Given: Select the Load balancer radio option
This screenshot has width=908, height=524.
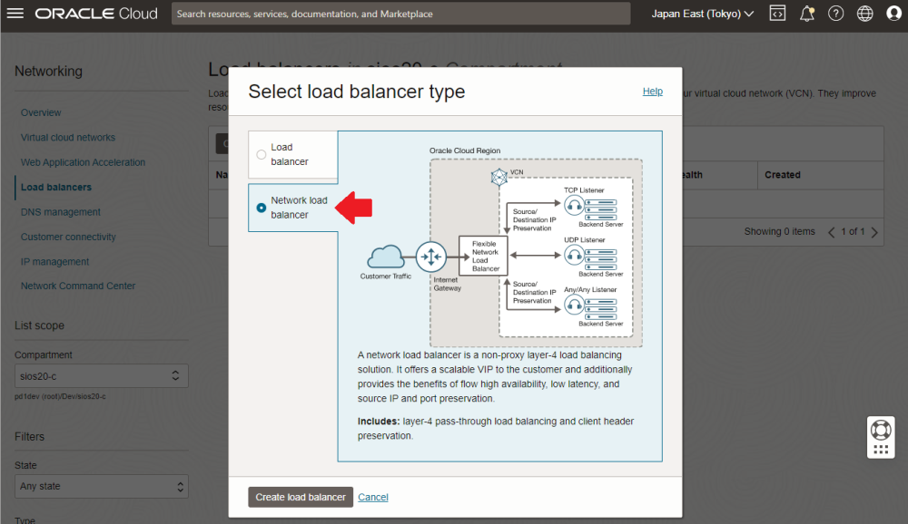Looking at the screenshot, I should pos(262,154).
